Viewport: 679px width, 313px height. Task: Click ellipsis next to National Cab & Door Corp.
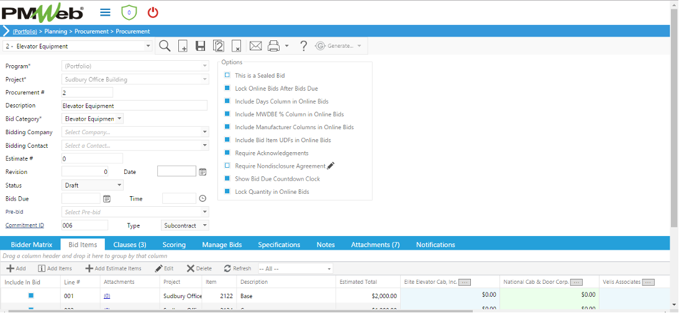coord(576,283)
